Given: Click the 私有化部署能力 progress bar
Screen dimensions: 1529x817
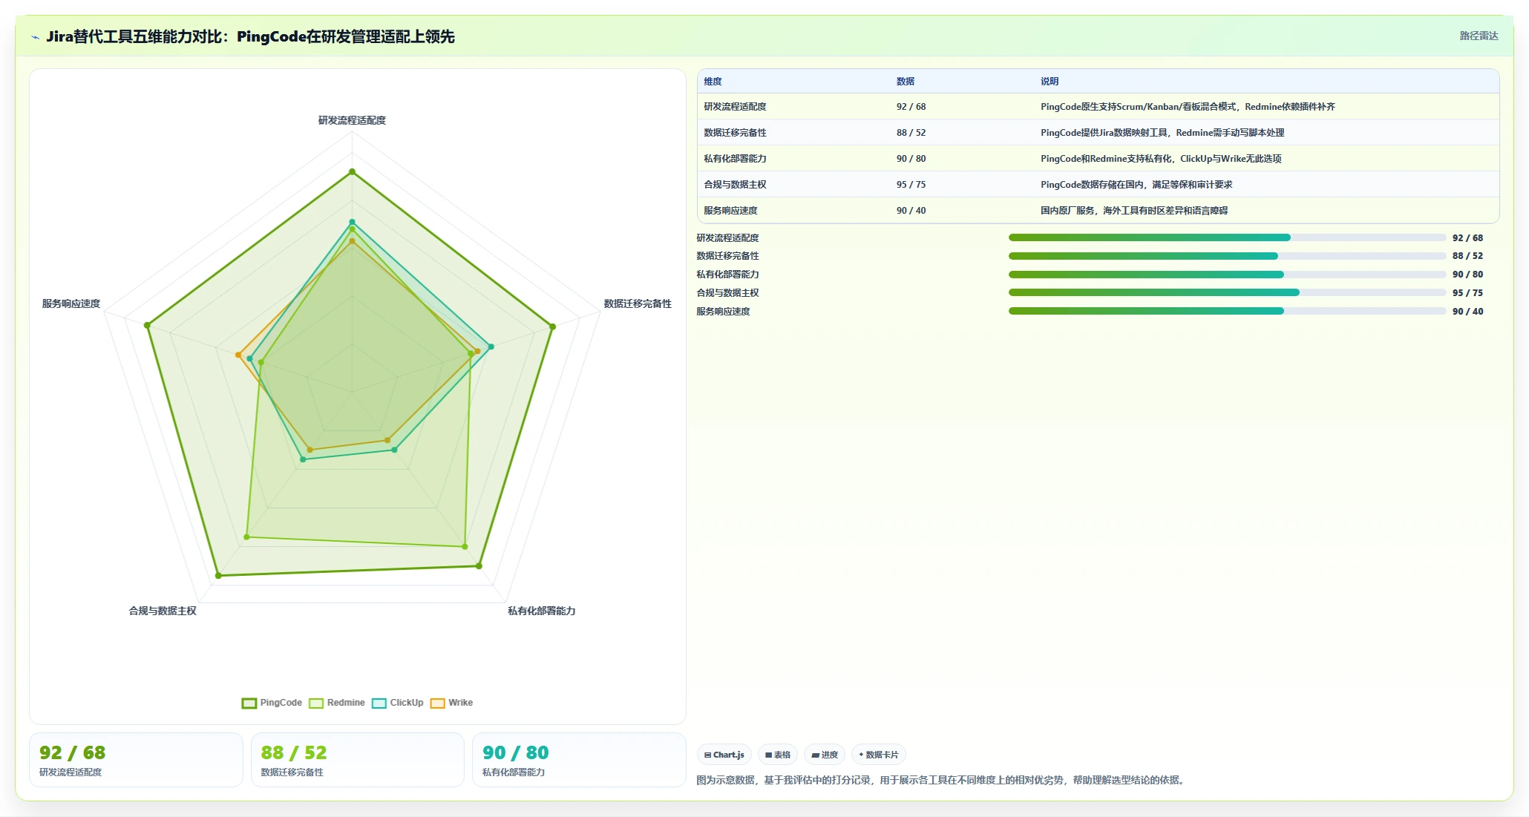Looking at the screenshot, I should (x=1227, y=275).
